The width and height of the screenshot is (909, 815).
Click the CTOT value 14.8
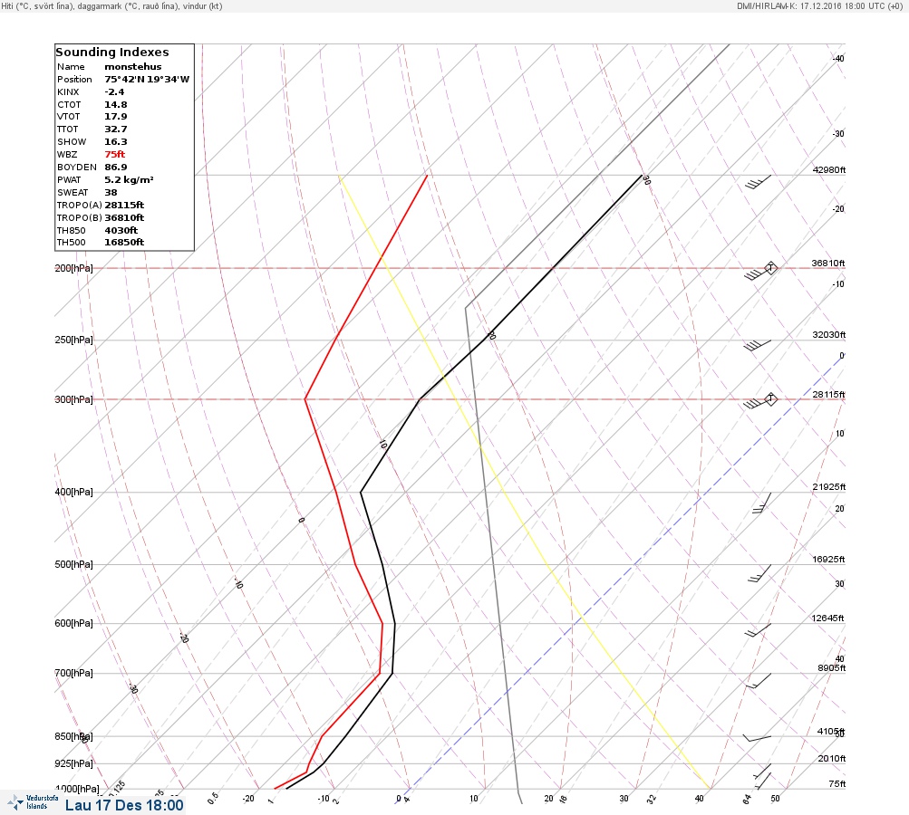pos(115,105)
